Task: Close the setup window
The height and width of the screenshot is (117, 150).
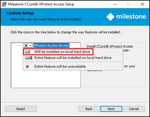Action: pyautogui.click(x=142, y=4)
